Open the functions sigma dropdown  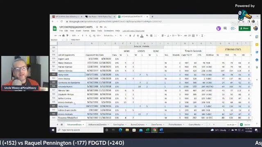coord(203,36)
